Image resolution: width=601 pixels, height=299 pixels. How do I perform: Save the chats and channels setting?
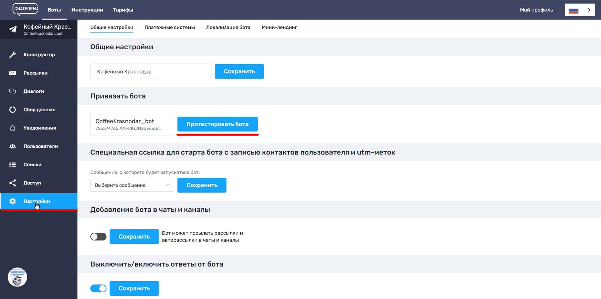tap(134, 237)
